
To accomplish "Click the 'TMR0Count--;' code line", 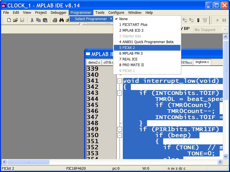I will [191, 111].
